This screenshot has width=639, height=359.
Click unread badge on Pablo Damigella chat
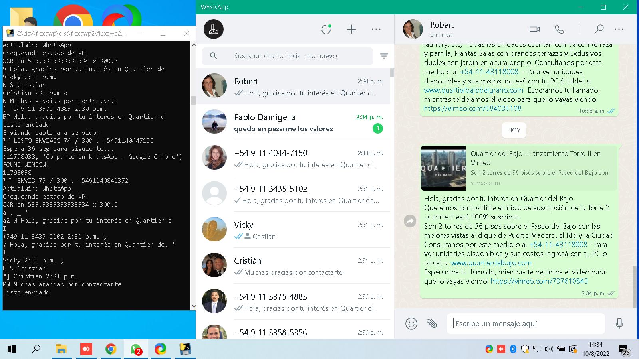[377, 128]
